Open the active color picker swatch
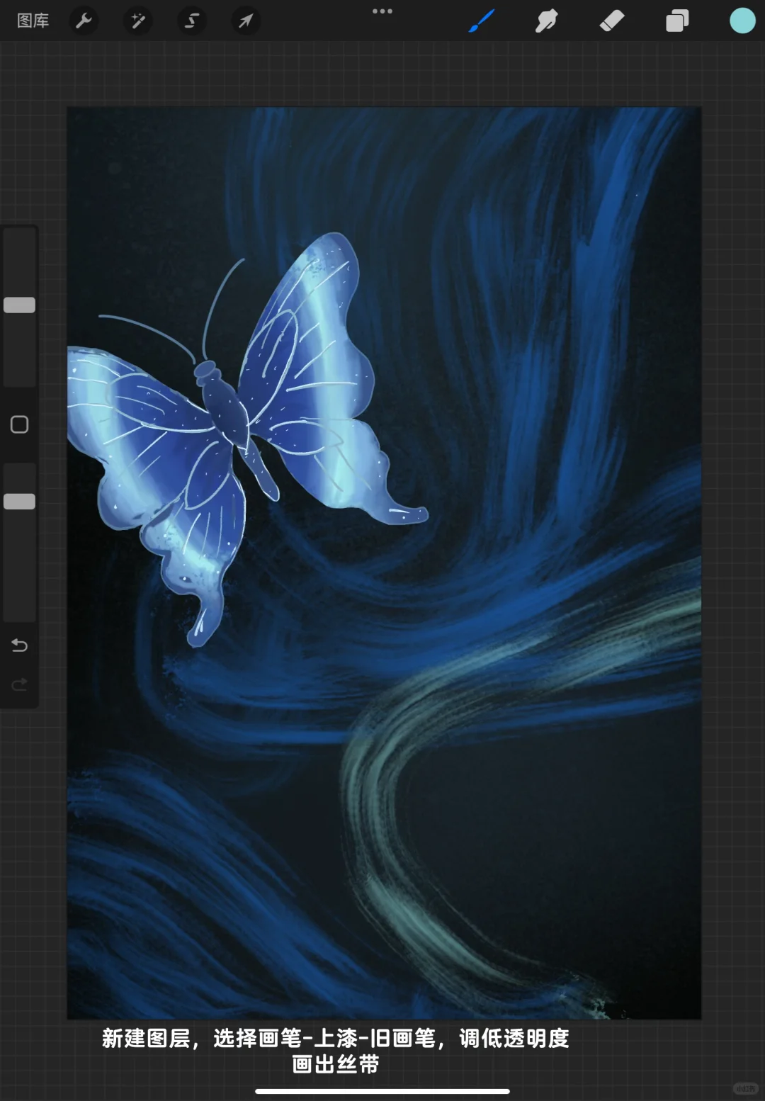The image size is (765, 1101). coord(742,21)
